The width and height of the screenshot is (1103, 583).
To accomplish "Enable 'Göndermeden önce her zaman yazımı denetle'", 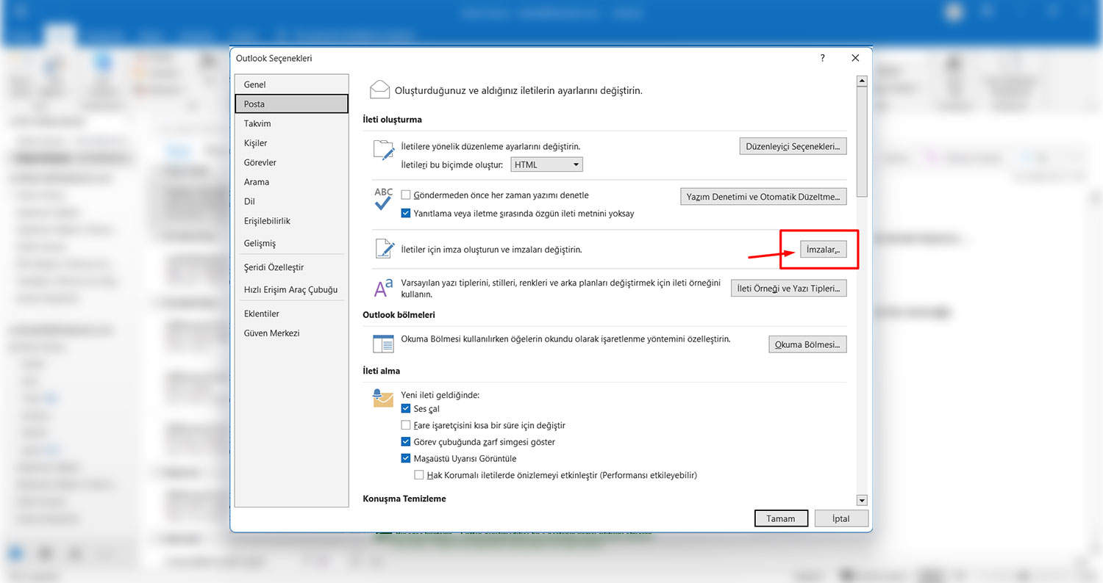I will click(406, 195).
